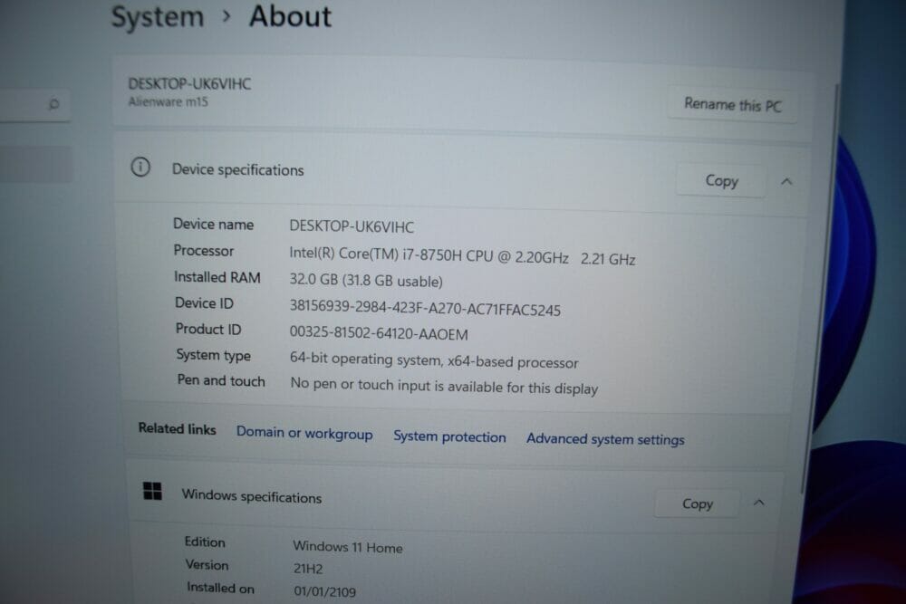Collapse the Device specifications section chevron
The width and height of the screenshot is (906, 604).
point(786,182)
